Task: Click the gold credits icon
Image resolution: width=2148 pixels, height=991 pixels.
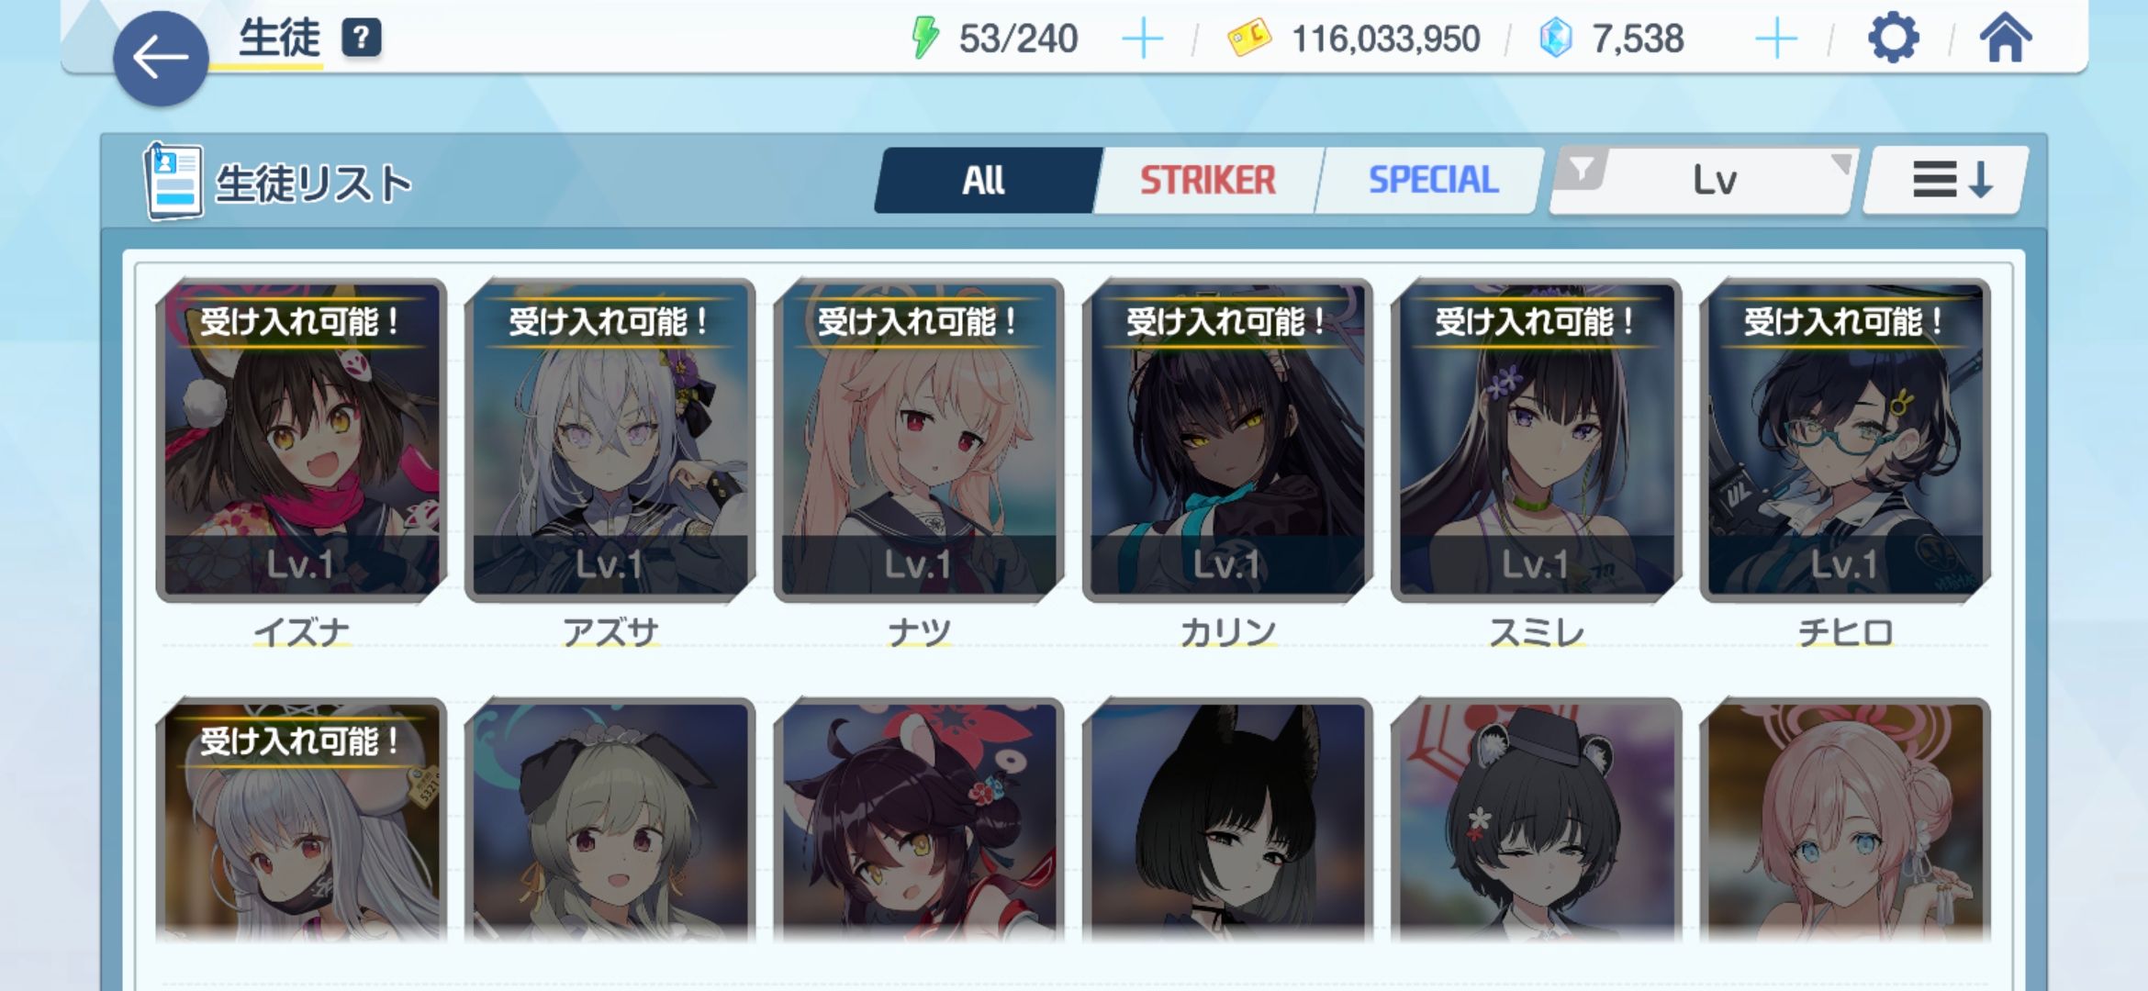Action: coord(1249,39)
